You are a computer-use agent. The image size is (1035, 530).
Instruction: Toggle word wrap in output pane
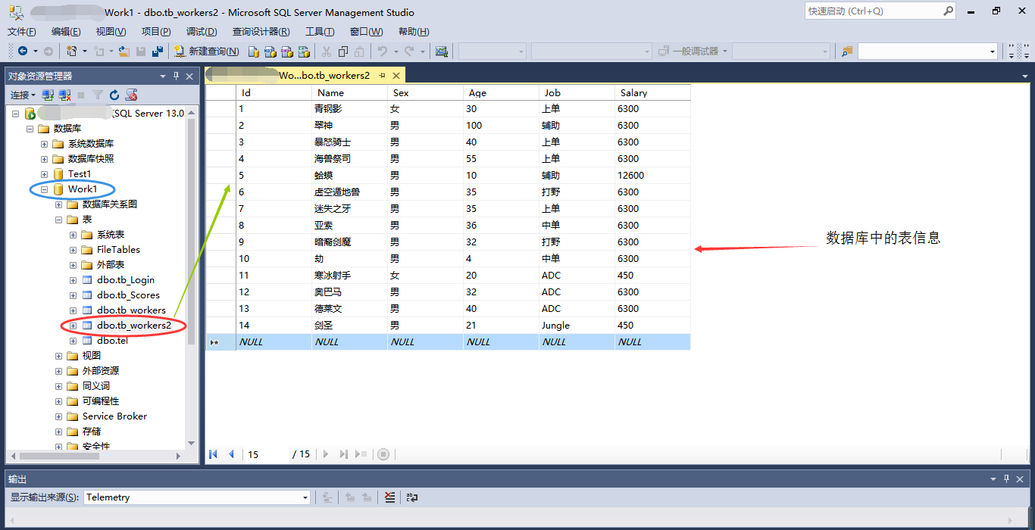coord(412,497)
